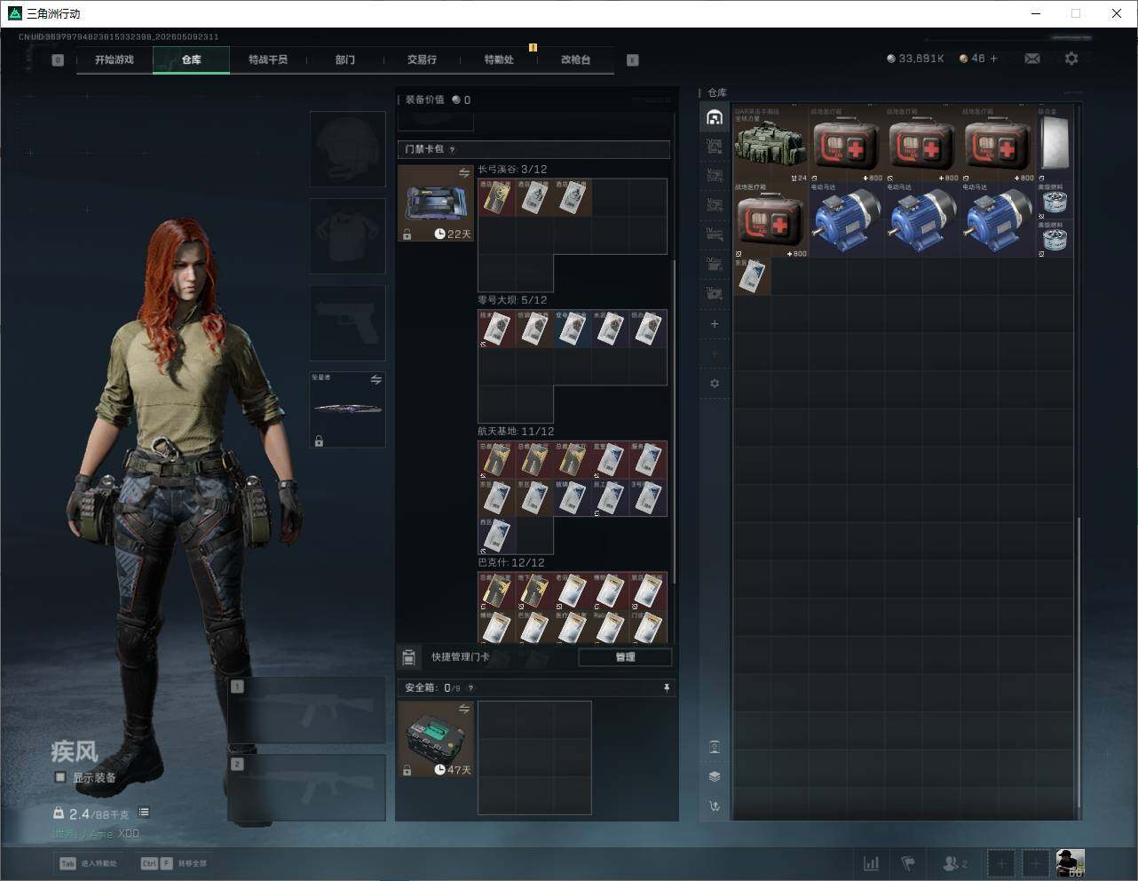Add a storage box with the bright plus icon

715,324
